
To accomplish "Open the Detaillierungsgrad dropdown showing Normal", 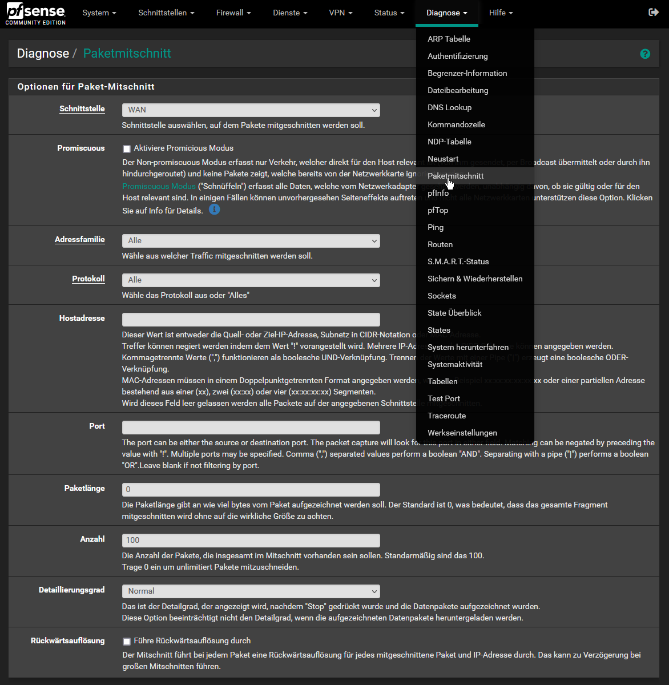I will tap(251, 591).
